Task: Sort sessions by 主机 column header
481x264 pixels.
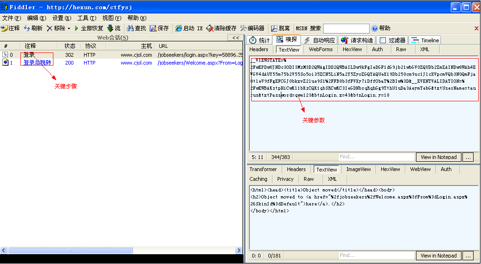Action: tap(146, 46)
